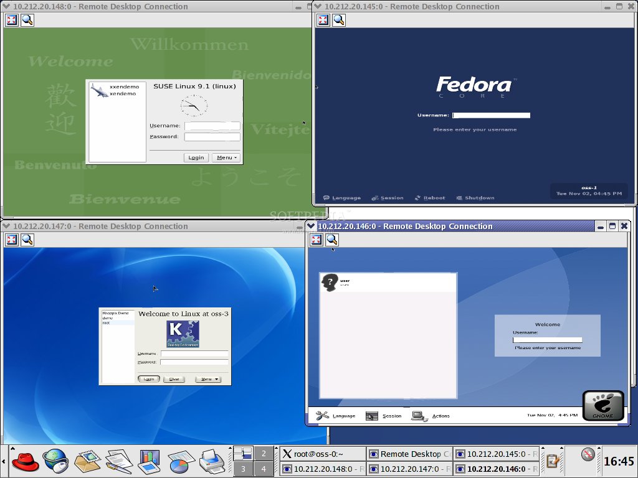Open Session menu in GNOME login bar

point(384,416)
